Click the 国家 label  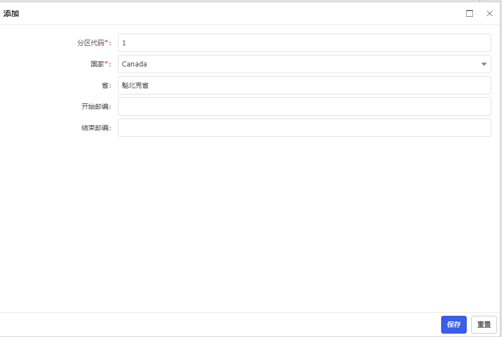pyautogui.click(x=101, y=64)
